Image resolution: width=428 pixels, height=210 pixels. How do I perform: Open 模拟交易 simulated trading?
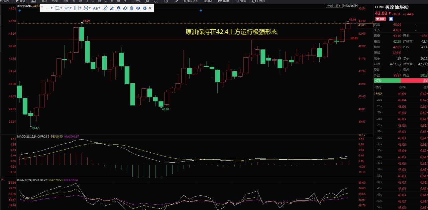(x=191, y=2)
